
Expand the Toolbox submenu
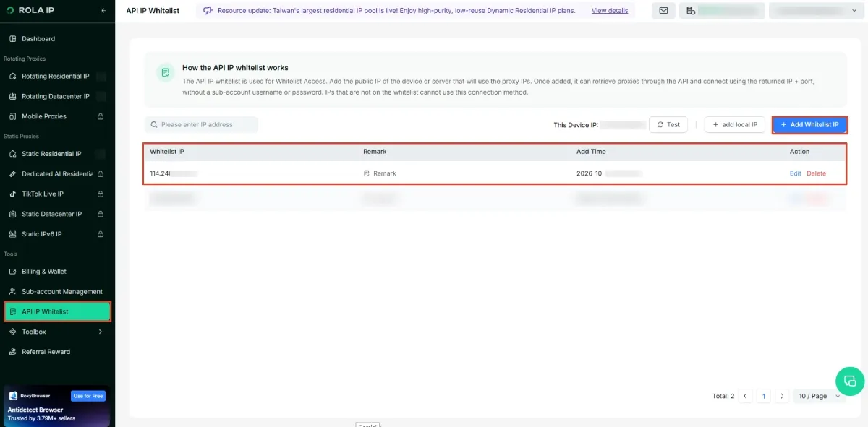pos(57,332)
